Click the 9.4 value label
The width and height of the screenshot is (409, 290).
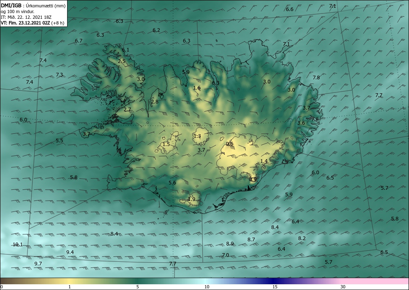tap(70, 252)
